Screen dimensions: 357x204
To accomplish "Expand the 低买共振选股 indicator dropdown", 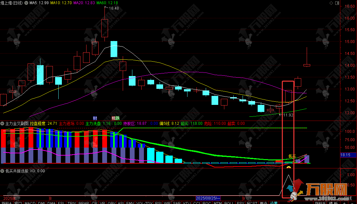I will [2, 171].
